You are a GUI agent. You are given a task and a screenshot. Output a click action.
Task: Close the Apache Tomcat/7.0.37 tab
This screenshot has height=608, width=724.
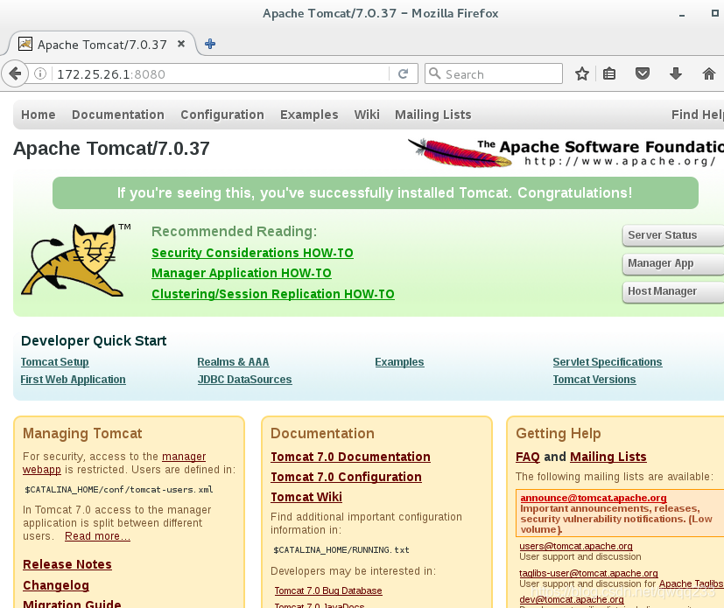point(181,44)
